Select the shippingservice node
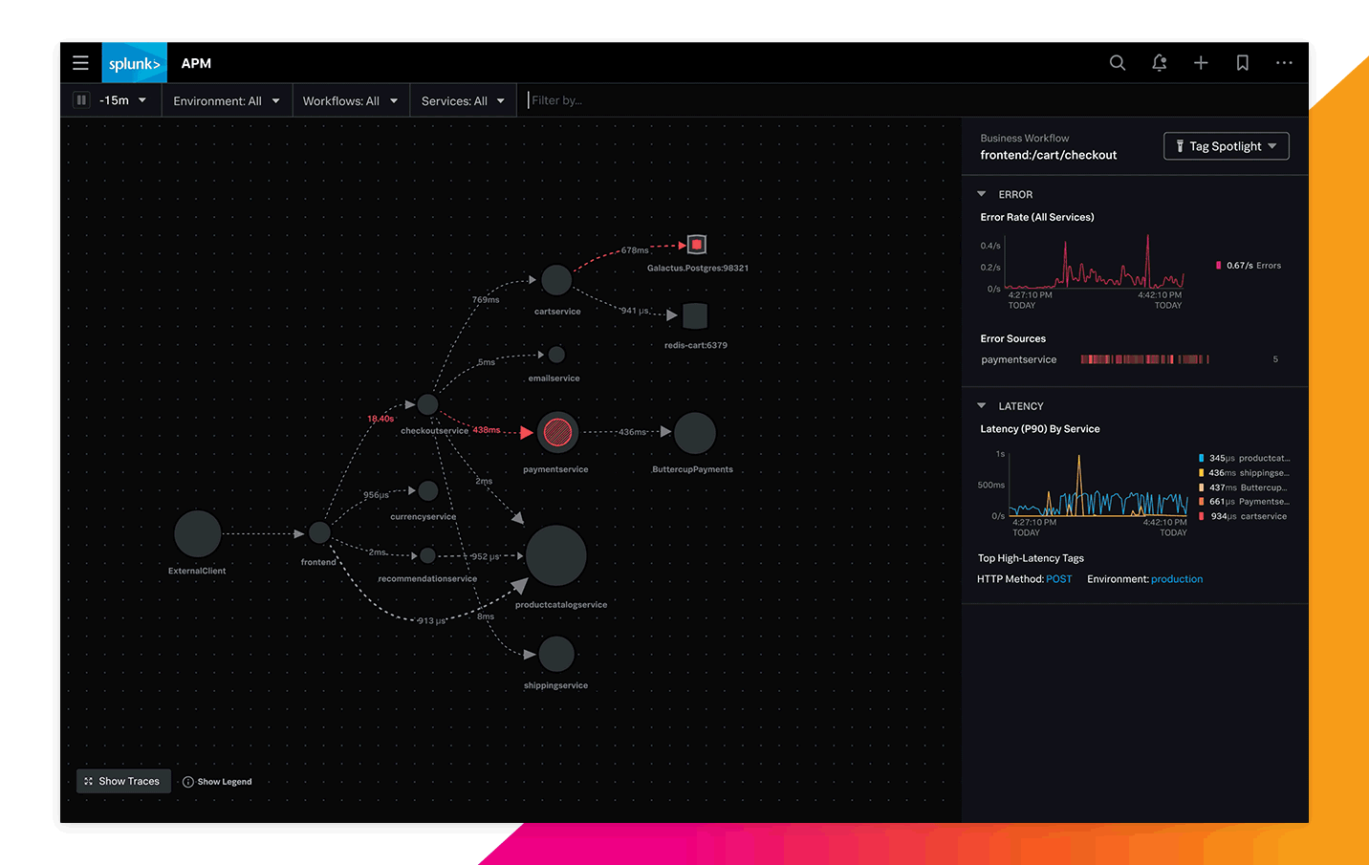 coord(556,655)
